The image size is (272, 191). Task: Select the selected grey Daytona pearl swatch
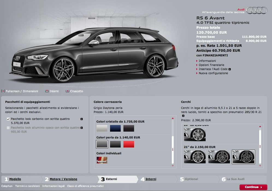(102, 144)
